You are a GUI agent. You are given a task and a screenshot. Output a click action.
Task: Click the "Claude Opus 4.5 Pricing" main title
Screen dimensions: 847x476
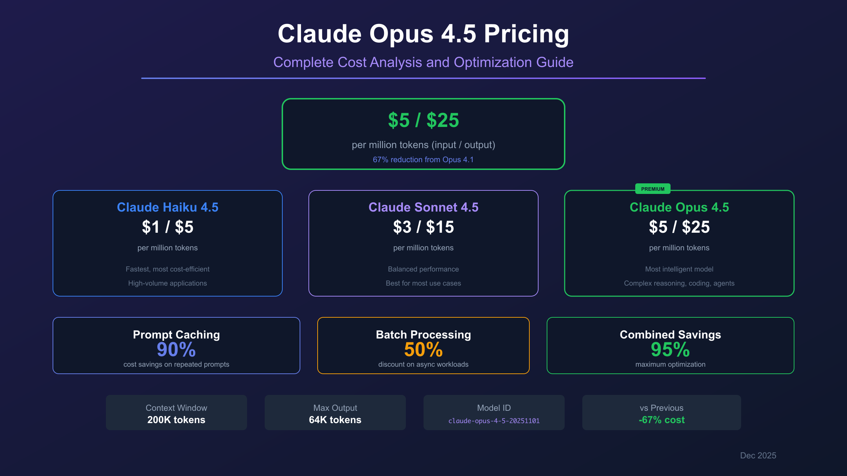pos(423,34)
